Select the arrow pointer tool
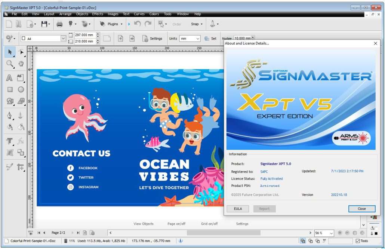Image resolution: width=385 pixels, height=249 pixels. point(10,52)
